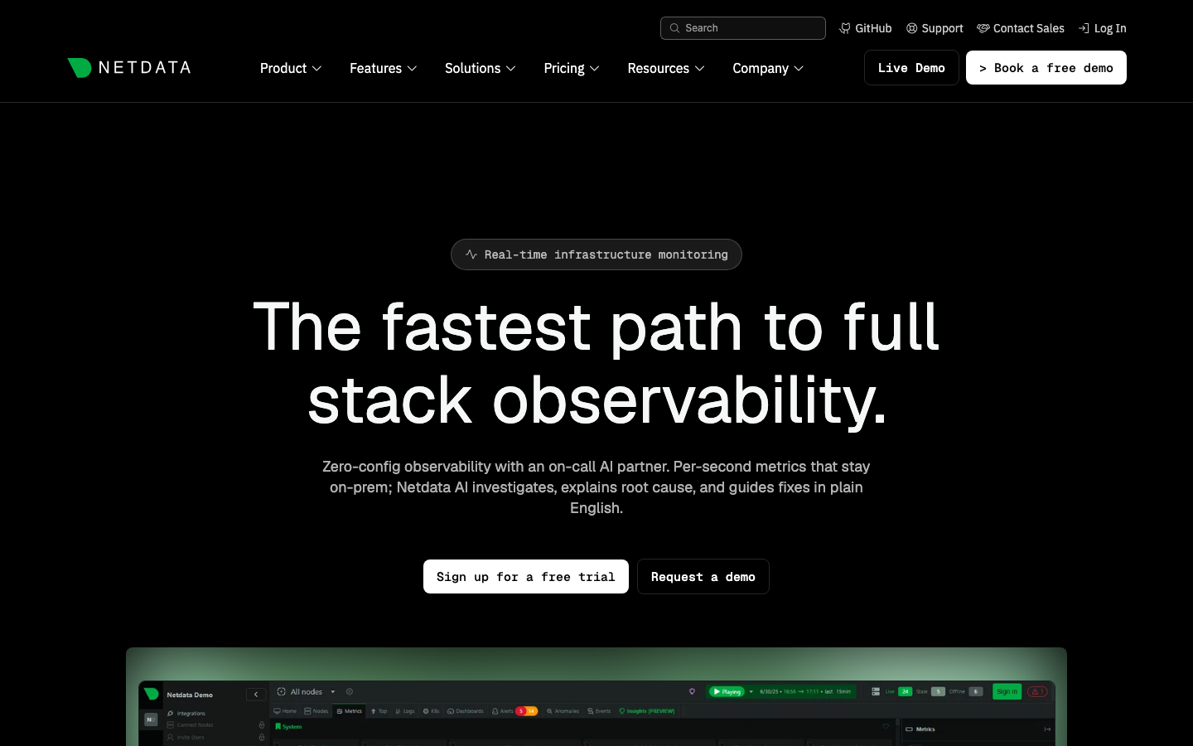The height and width of the screenshot is (746, 1193).
Task: Click the System bookmark label in preview
Action: pos(288,727)
